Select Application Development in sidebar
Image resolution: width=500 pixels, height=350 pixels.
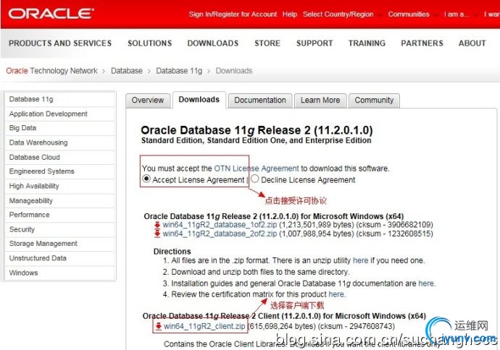click(x=59, y=114)
